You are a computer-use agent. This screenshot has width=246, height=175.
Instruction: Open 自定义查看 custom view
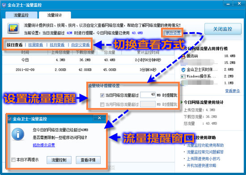(81, 45)
